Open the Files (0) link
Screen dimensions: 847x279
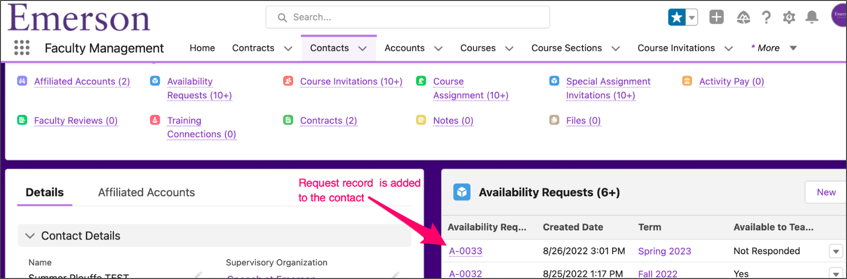[583, 120]
